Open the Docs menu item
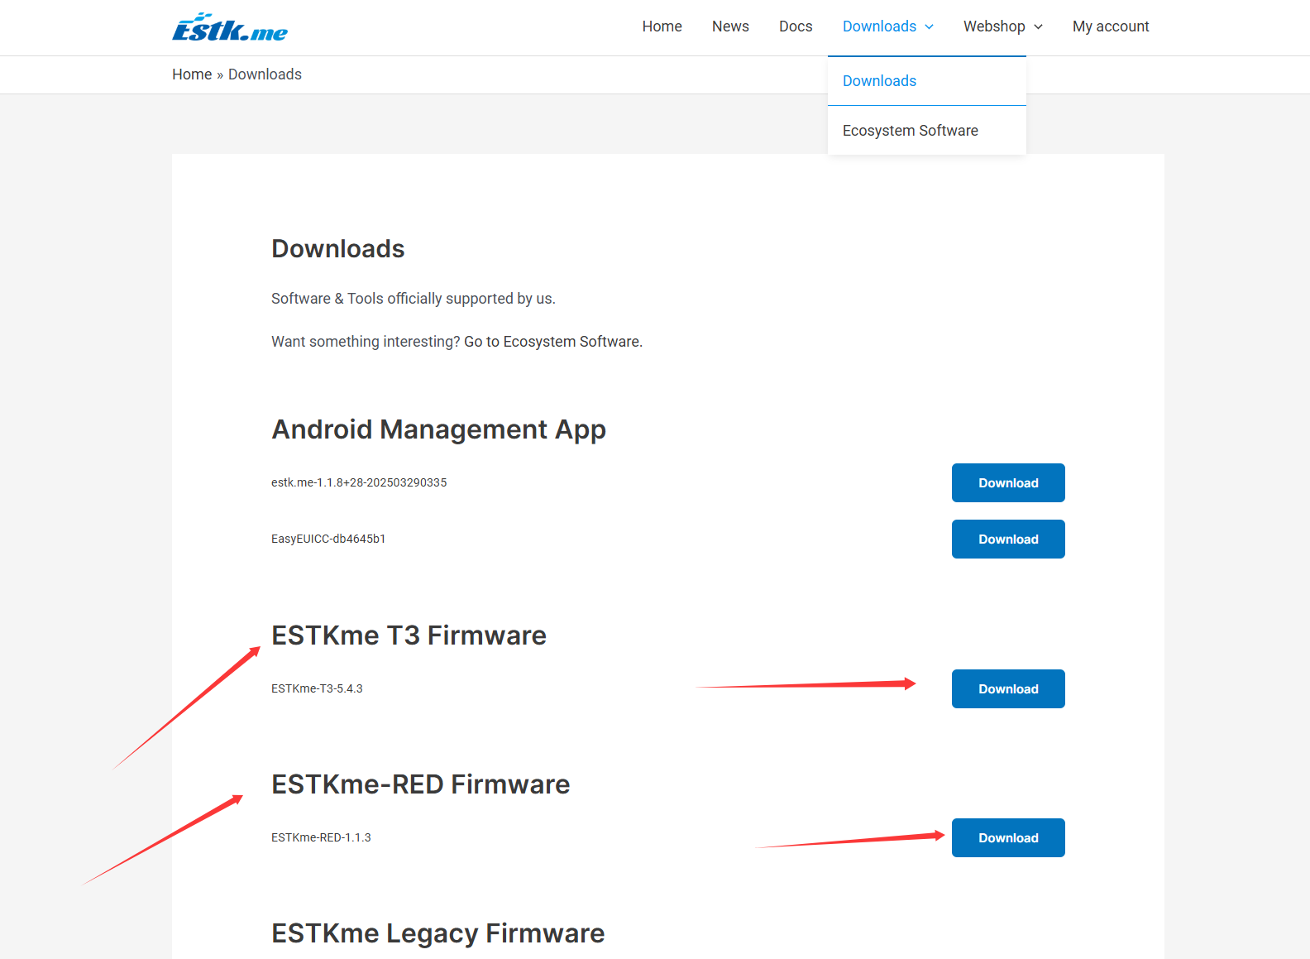The width and height of the screenshot is (1310, 959). click(x=796, y=26)
